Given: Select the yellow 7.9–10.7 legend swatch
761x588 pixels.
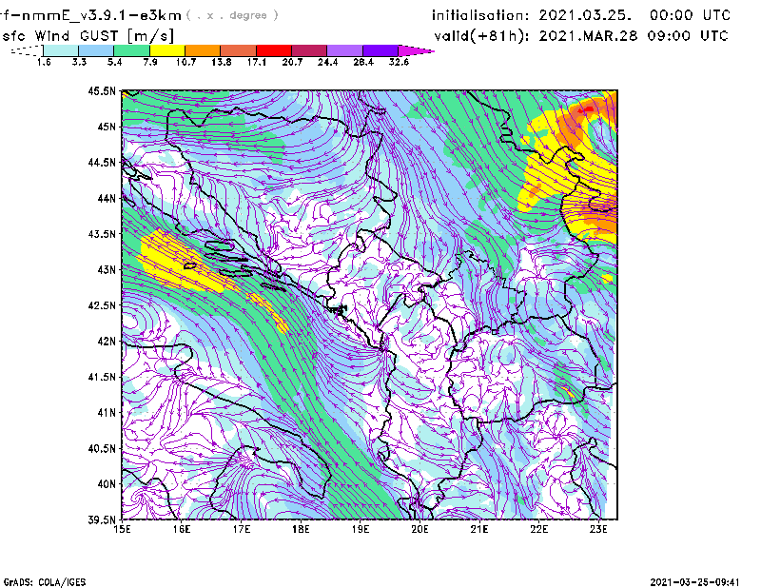Looking at the screenshot, I should pos(167,50).
